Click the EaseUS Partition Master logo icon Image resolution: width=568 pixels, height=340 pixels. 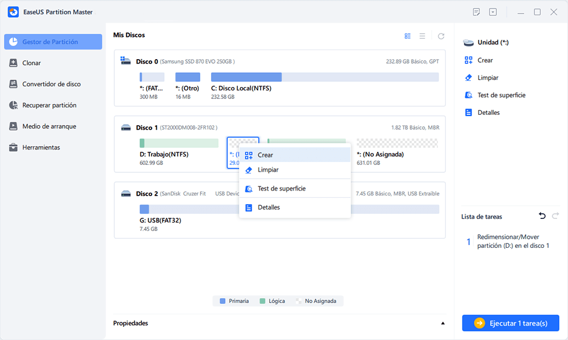tap(14, 12)
